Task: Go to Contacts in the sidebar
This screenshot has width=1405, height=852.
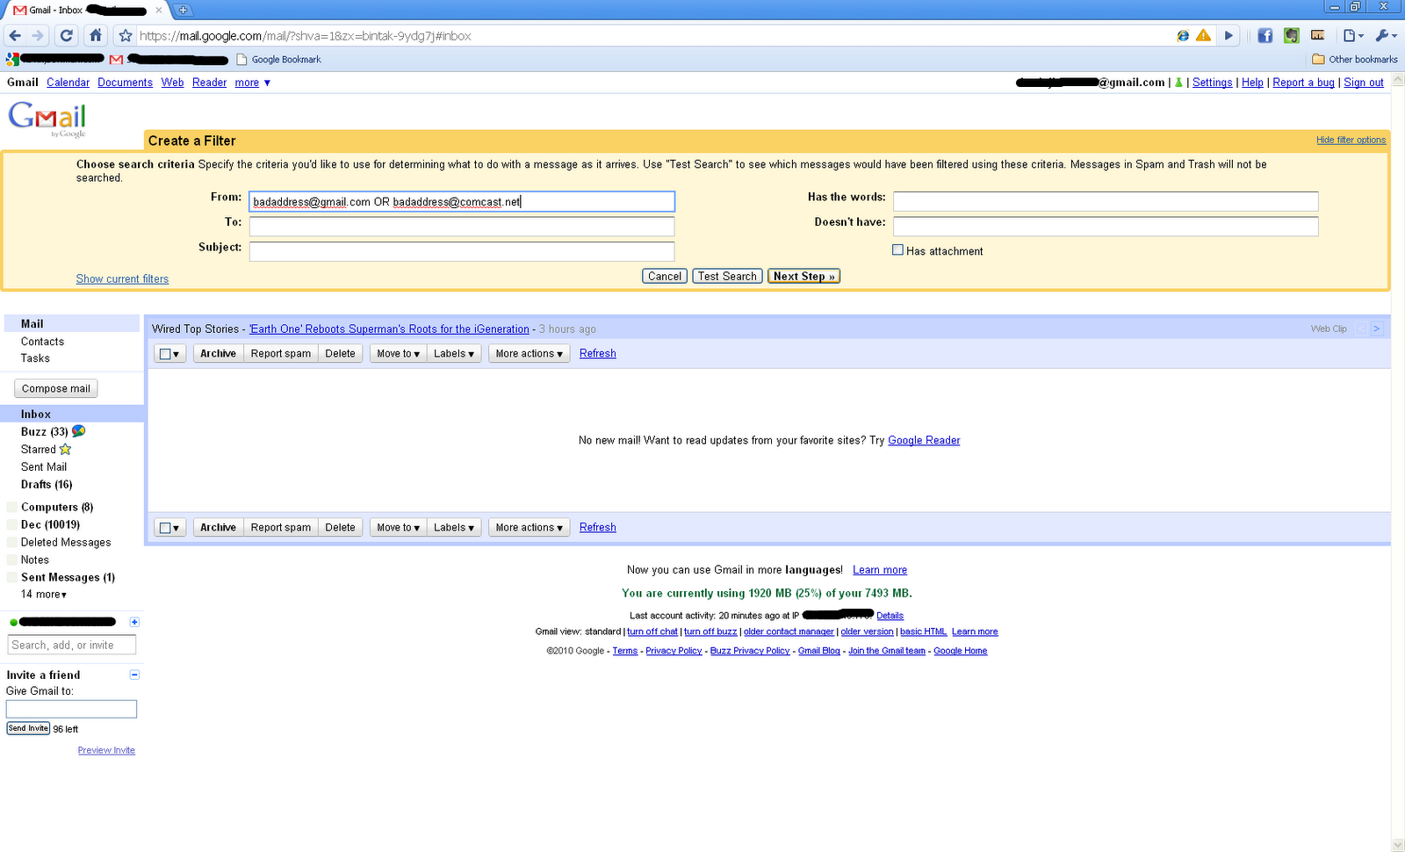Action: [42, 342]
